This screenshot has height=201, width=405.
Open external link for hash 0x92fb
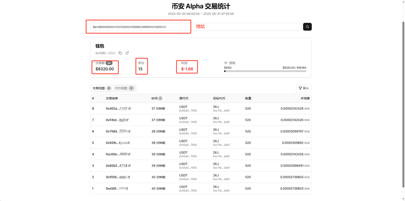point(128,143)
